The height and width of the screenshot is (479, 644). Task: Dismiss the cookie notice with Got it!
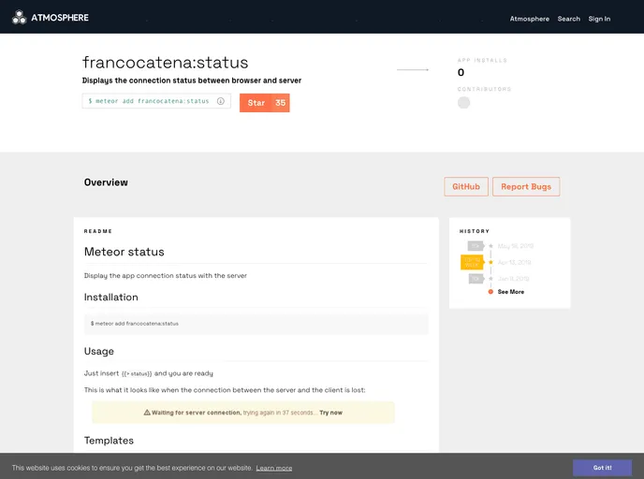[x=602, y=468]
